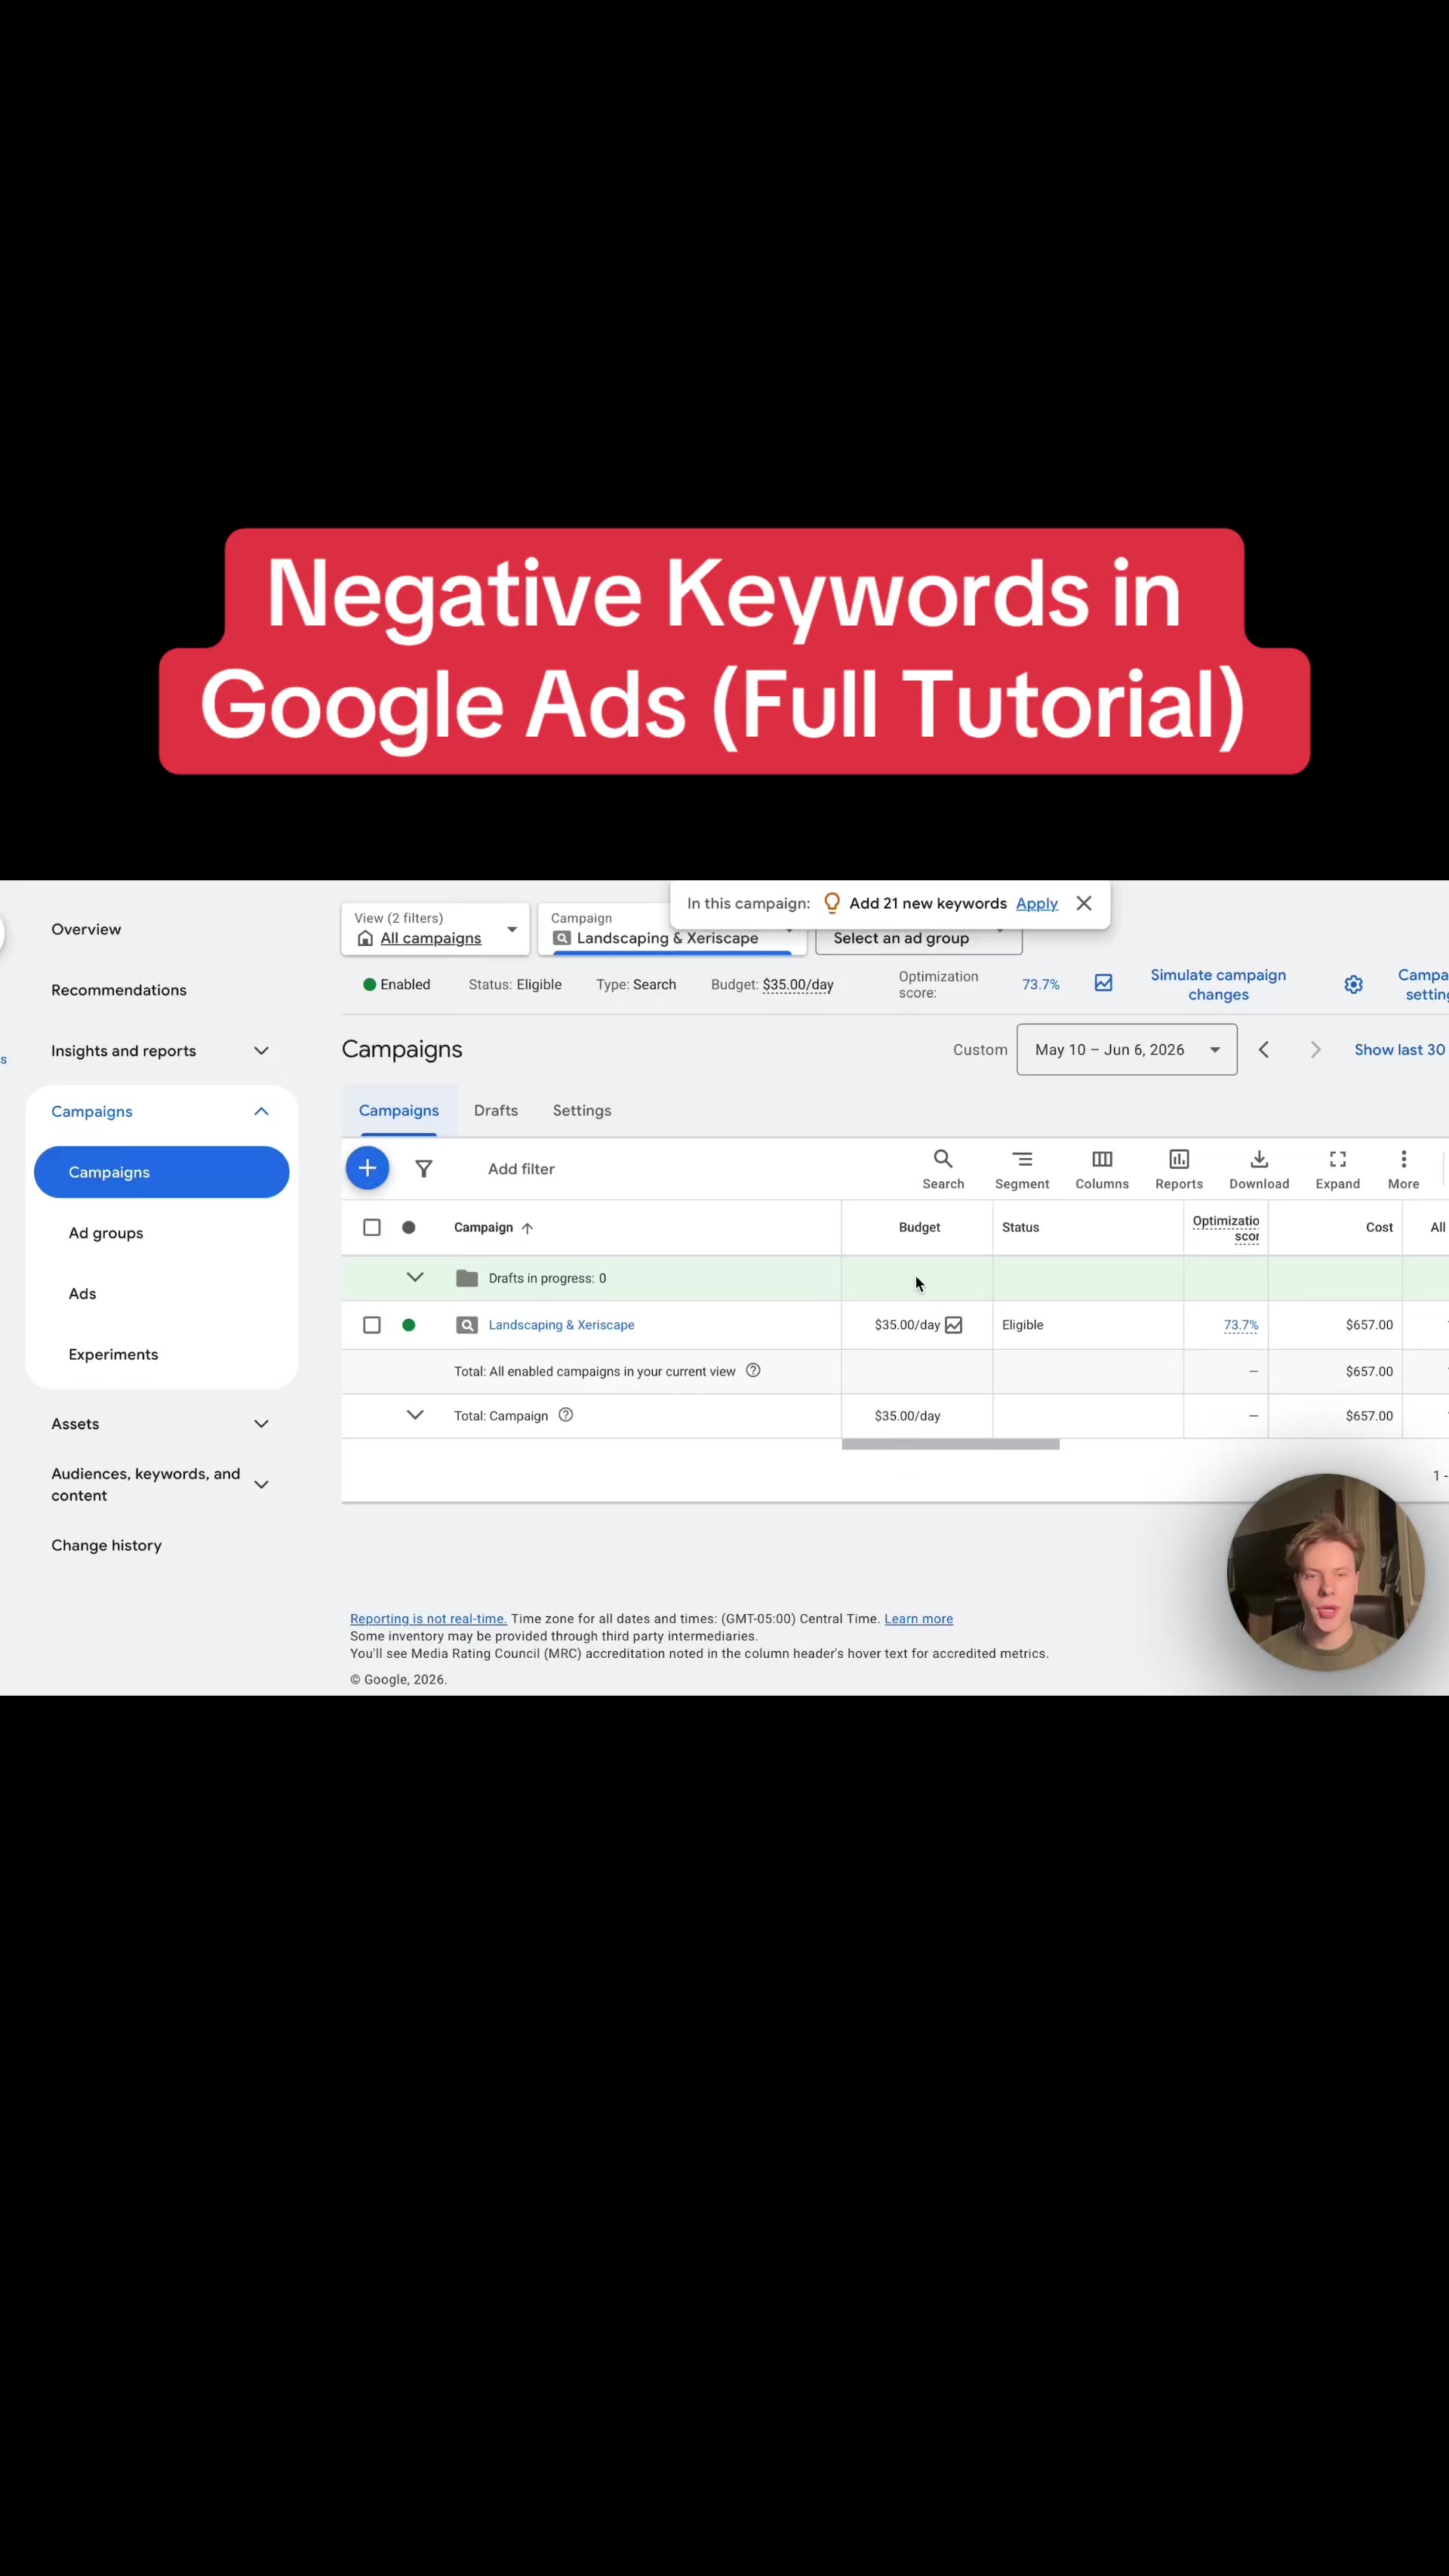1449x2576 pixels.
Task: Click Show last 30 link
Action: click(x=1399, y=1049)
